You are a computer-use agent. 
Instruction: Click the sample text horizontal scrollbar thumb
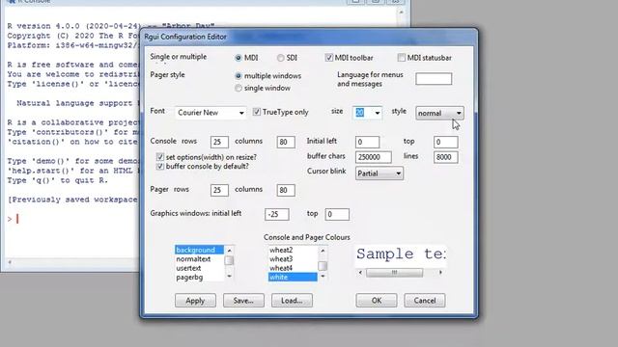(x=395, y=272)
